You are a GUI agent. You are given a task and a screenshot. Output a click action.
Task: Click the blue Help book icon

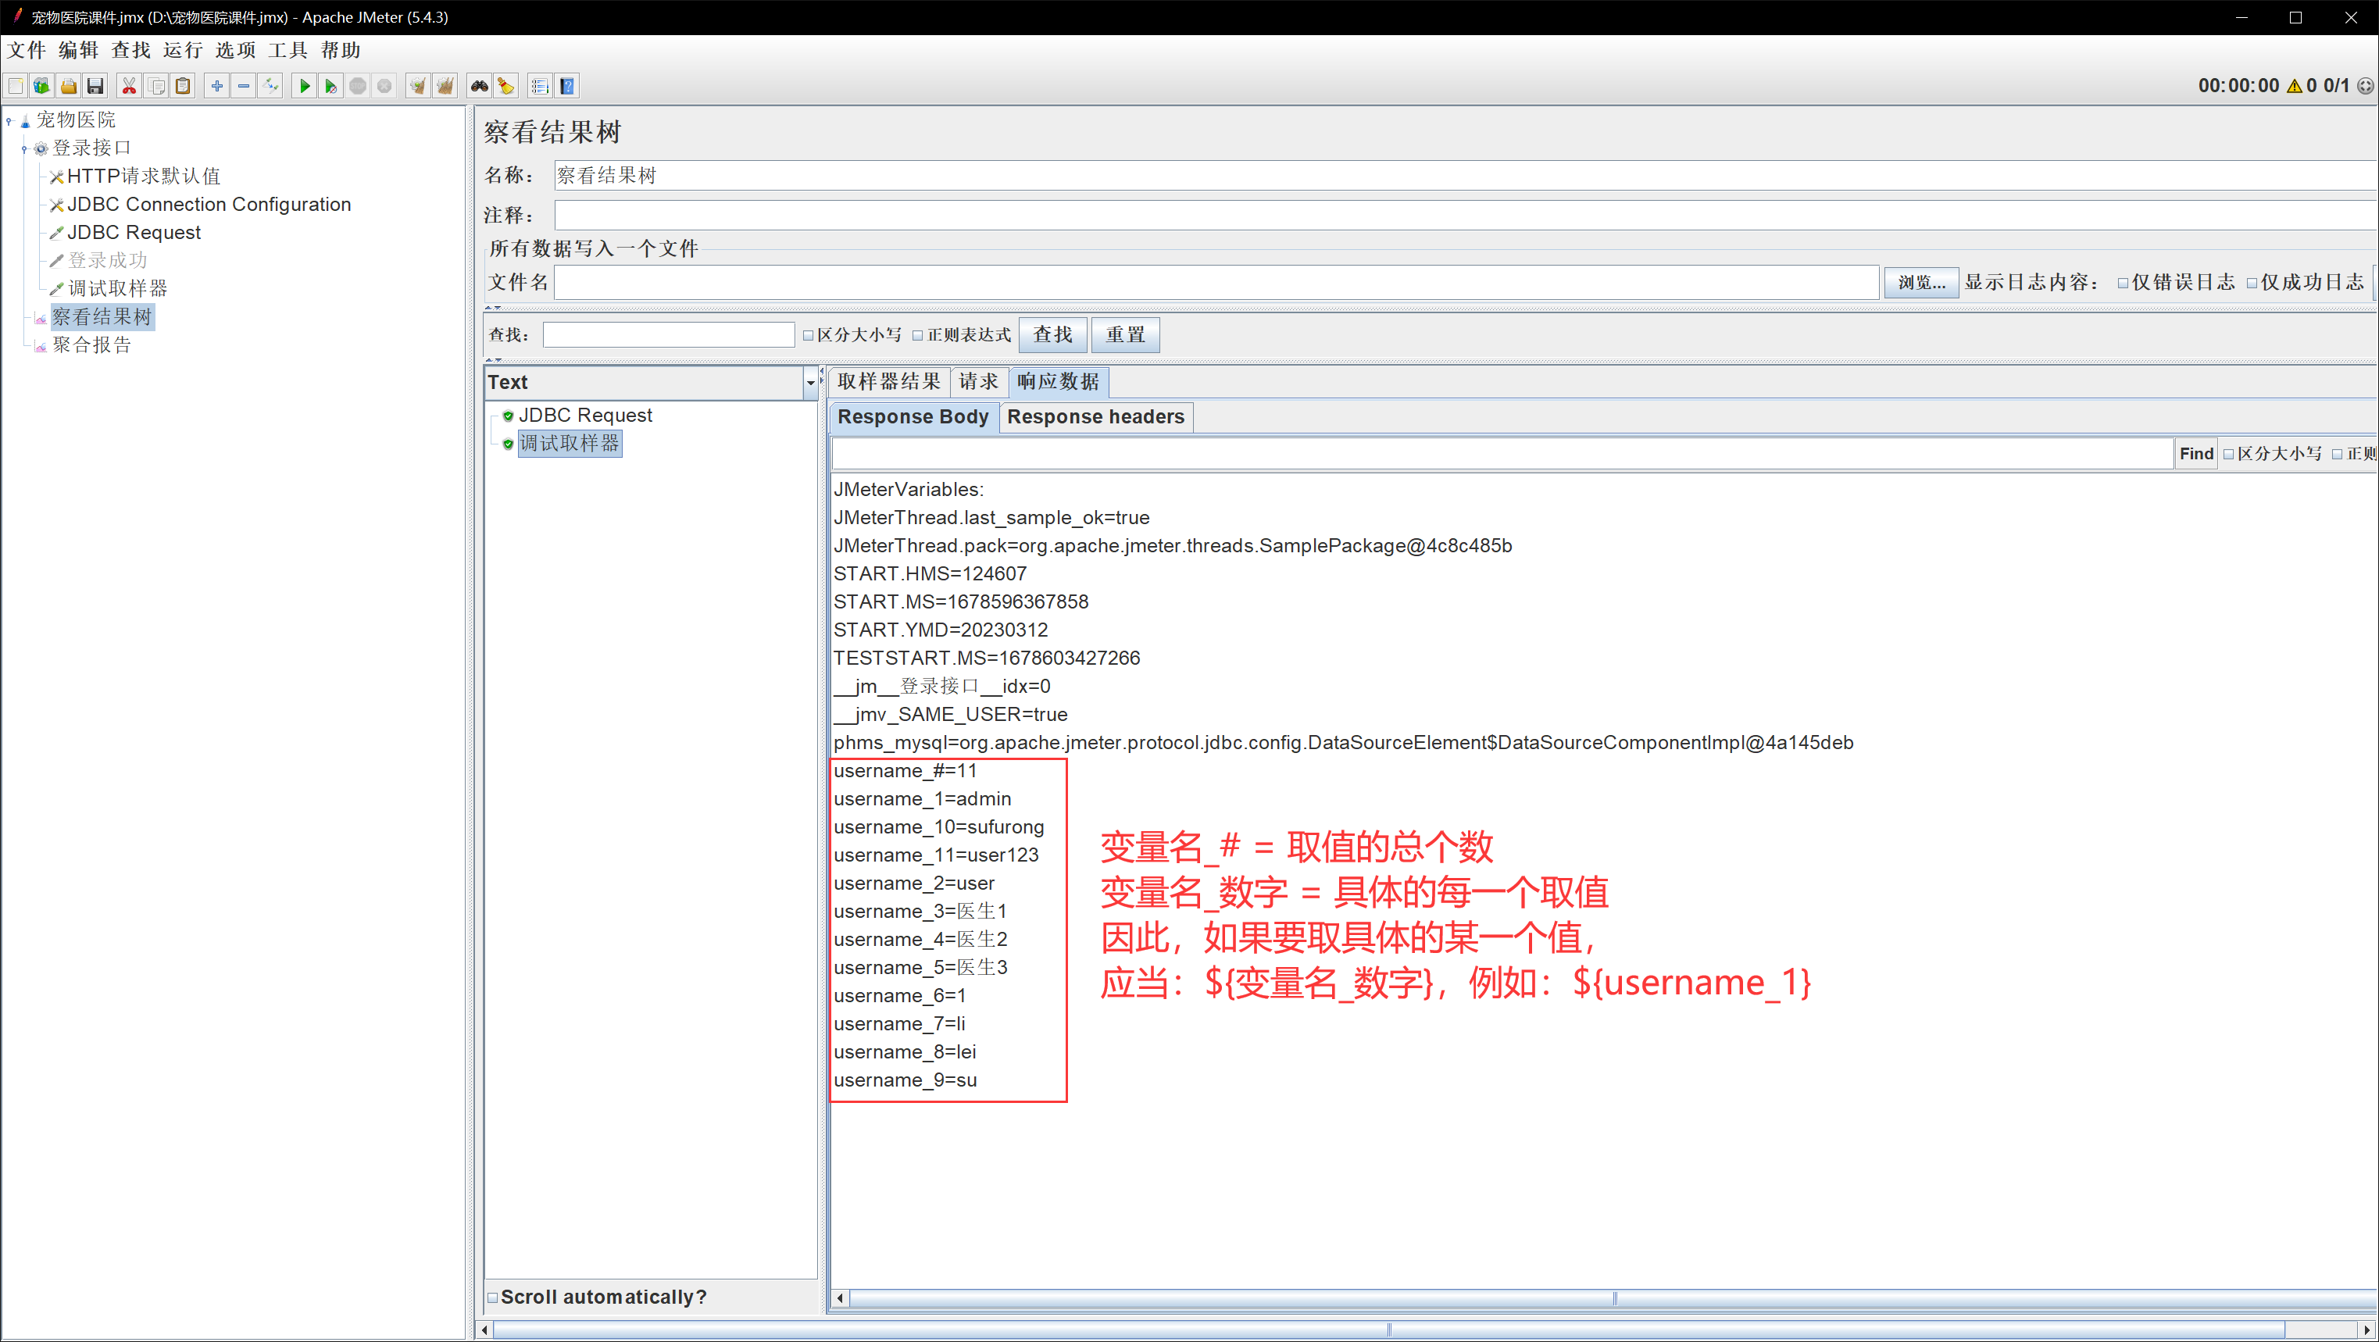pyautogui.click(x=568, y=86)
